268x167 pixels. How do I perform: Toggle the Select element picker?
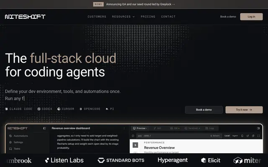point(215,136)
